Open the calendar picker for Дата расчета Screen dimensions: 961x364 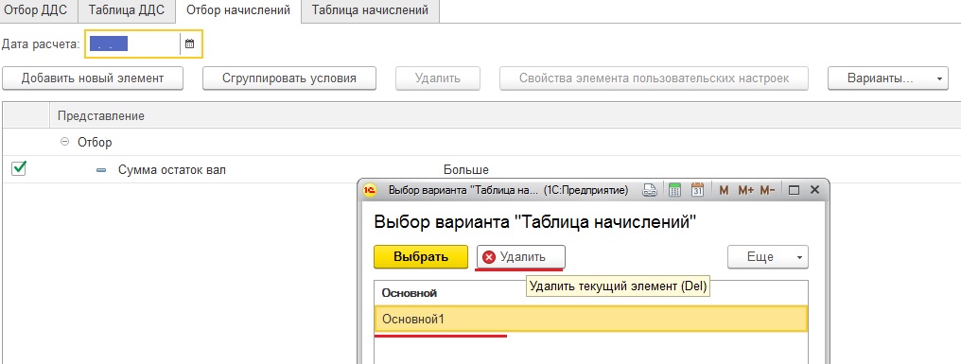(x=190, y=44)
